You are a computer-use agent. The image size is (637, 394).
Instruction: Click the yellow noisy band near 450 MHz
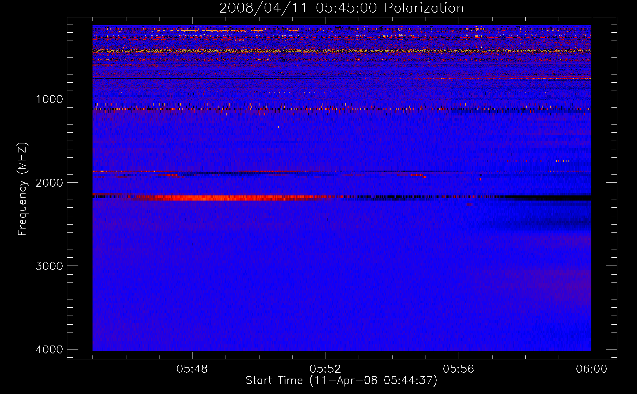pos(342,51)
